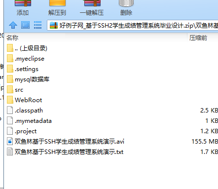Switch to list view icon
218x189 pixels.
click(37, 25)
